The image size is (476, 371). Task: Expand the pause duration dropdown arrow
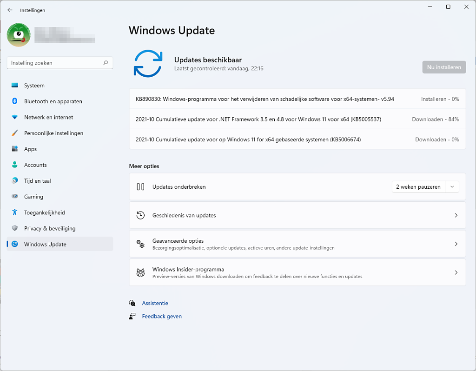(452, 187)
